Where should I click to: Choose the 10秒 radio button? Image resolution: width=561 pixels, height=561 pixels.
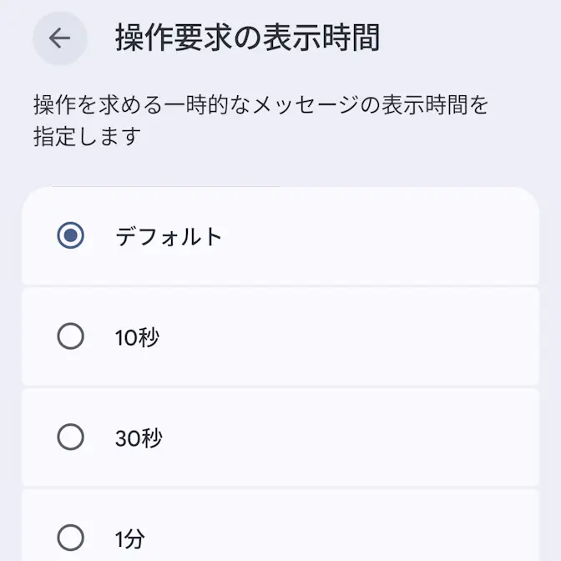click(71, 336)
